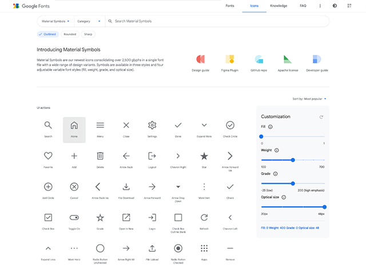Go to the Google Fonts logo home
366x268 pixels.
pyautogui.click(x=31, y=6)
